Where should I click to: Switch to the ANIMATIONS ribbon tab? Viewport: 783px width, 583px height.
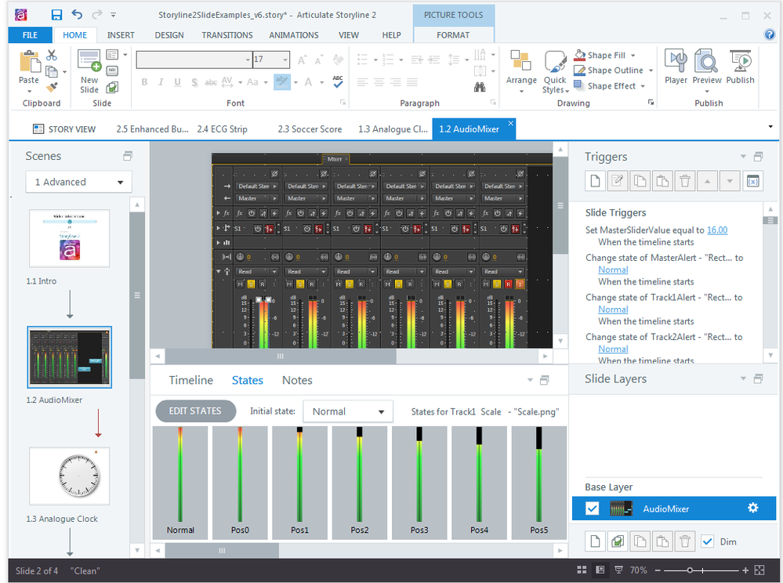click(x=294, y=35)
